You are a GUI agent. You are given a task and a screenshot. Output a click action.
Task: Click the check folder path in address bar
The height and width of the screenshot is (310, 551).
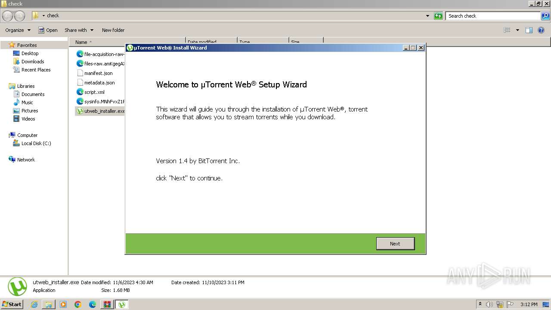click(53, 15)
